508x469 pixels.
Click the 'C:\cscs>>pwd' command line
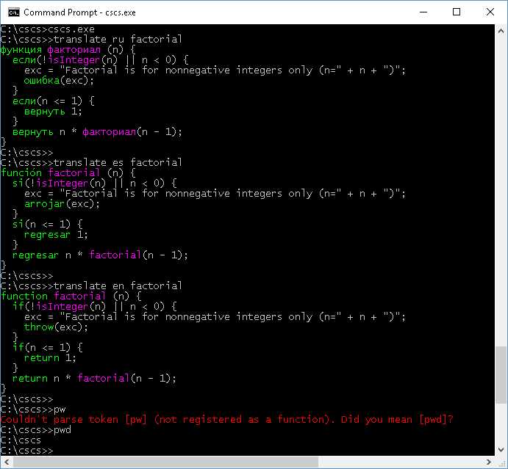coord(35,430)
